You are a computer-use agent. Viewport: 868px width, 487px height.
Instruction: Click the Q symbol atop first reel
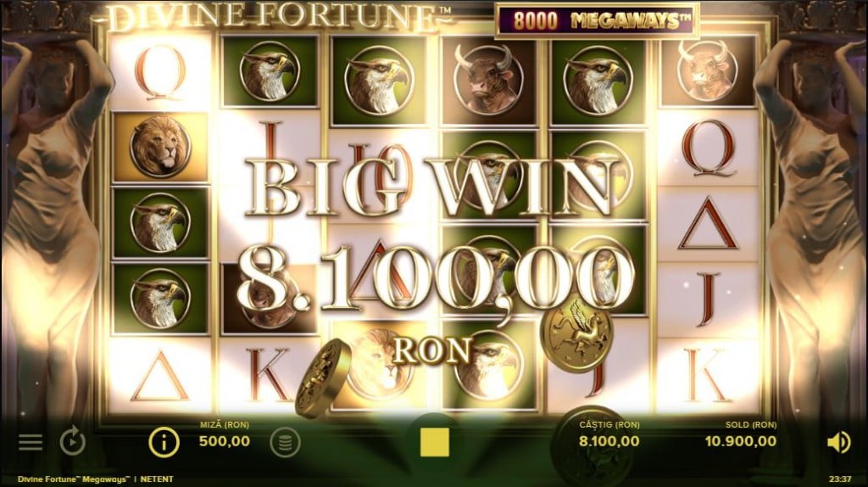(159, 72)
